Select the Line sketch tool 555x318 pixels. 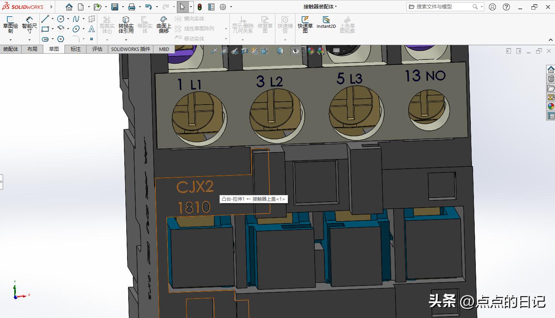[45, 19]
